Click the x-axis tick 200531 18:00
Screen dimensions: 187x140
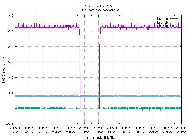pyautogui.click(x=140, y=130)
